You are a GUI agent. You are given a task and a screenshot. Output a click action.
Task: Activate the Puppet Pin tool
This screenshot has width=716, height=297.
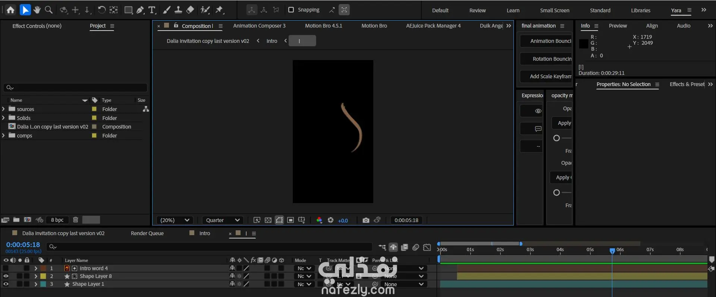219,10
